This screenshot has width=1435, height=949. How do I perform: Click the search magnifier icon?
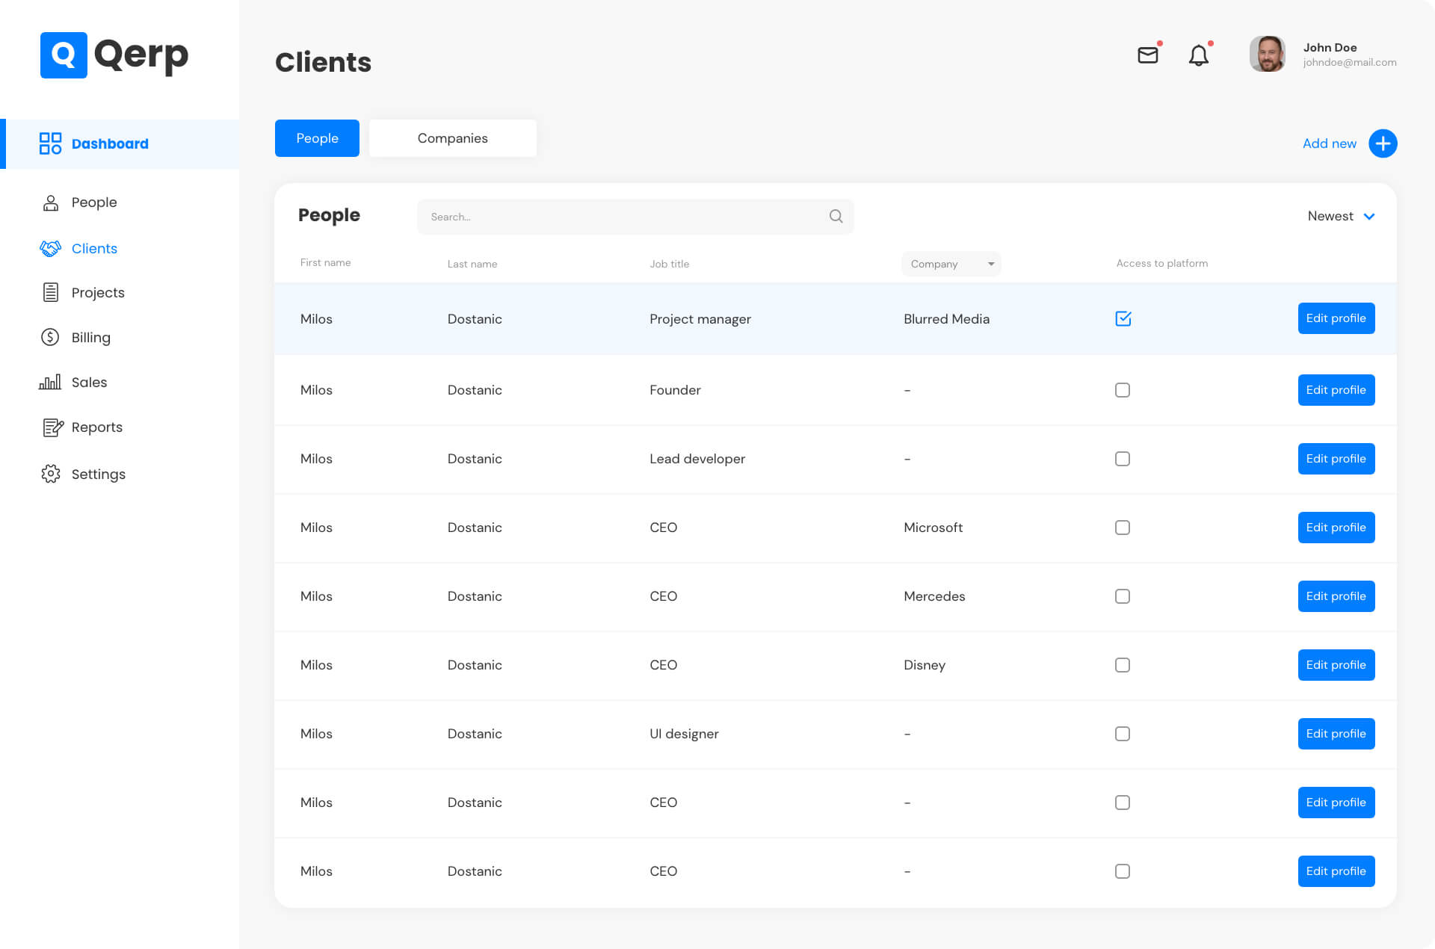pyautogui.click(x=836, y=217)
